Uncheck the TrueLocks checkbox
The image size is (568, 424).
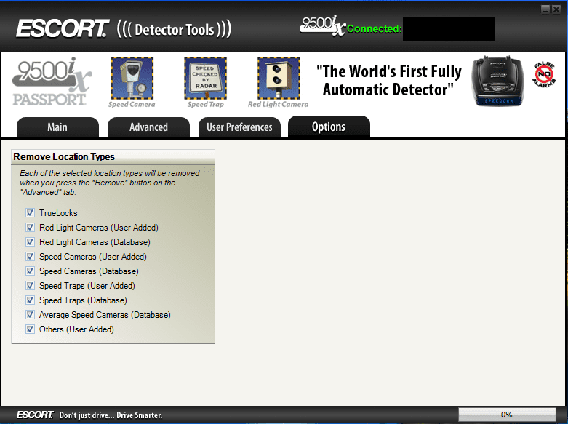click(x=30, y=212)
